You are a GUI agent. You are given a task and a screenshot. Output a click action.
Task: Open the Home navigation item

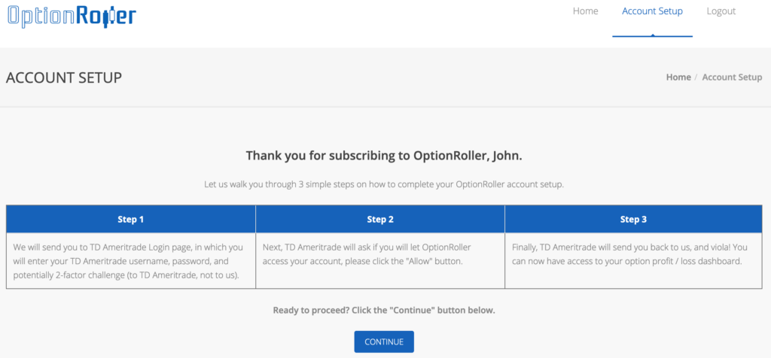point(585,11)
